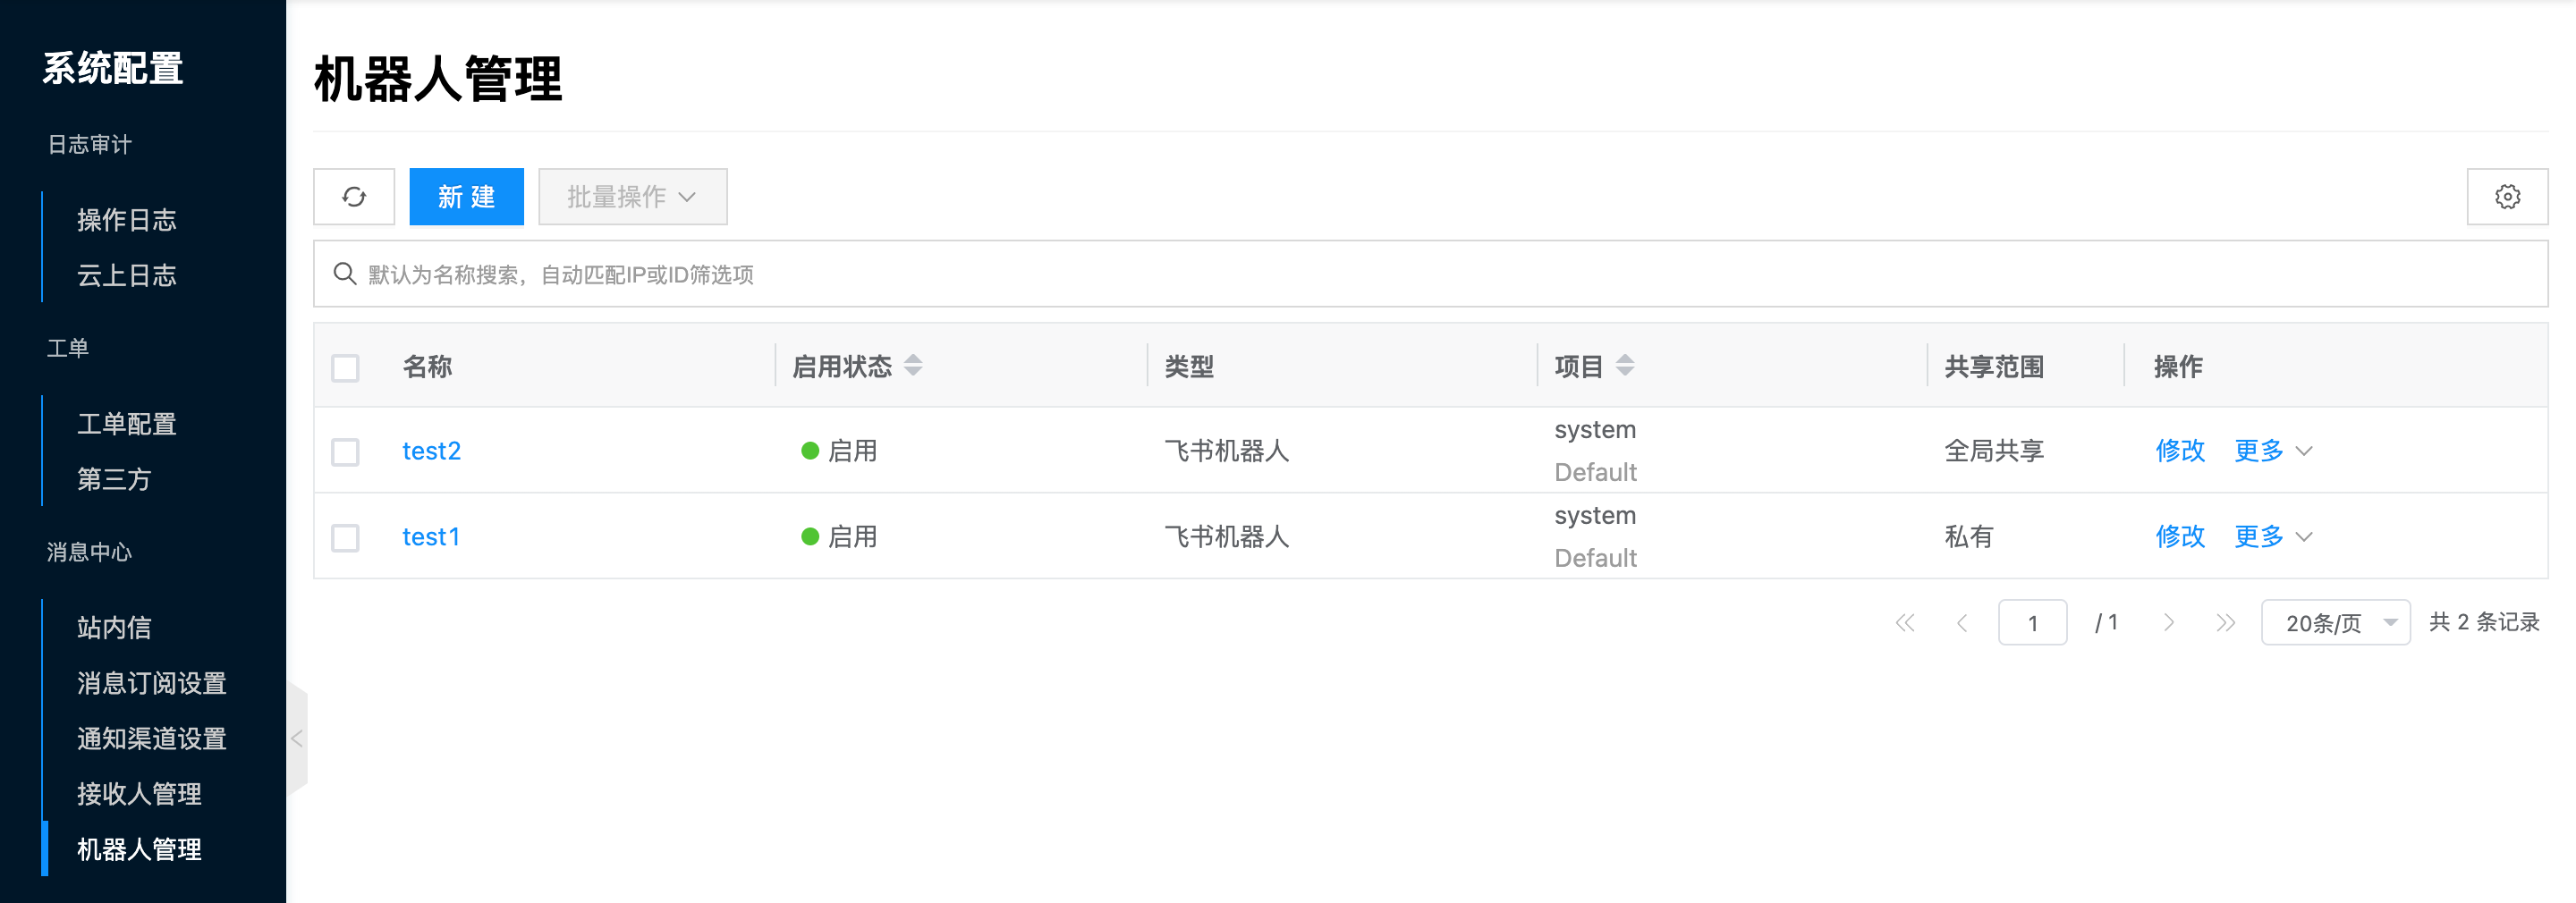Toggle the select-all checkbox in header

tap(345, 368)
